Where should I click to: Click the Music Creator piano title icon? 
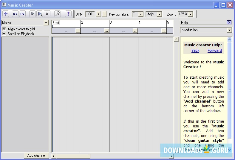click(x=4, y=5)
